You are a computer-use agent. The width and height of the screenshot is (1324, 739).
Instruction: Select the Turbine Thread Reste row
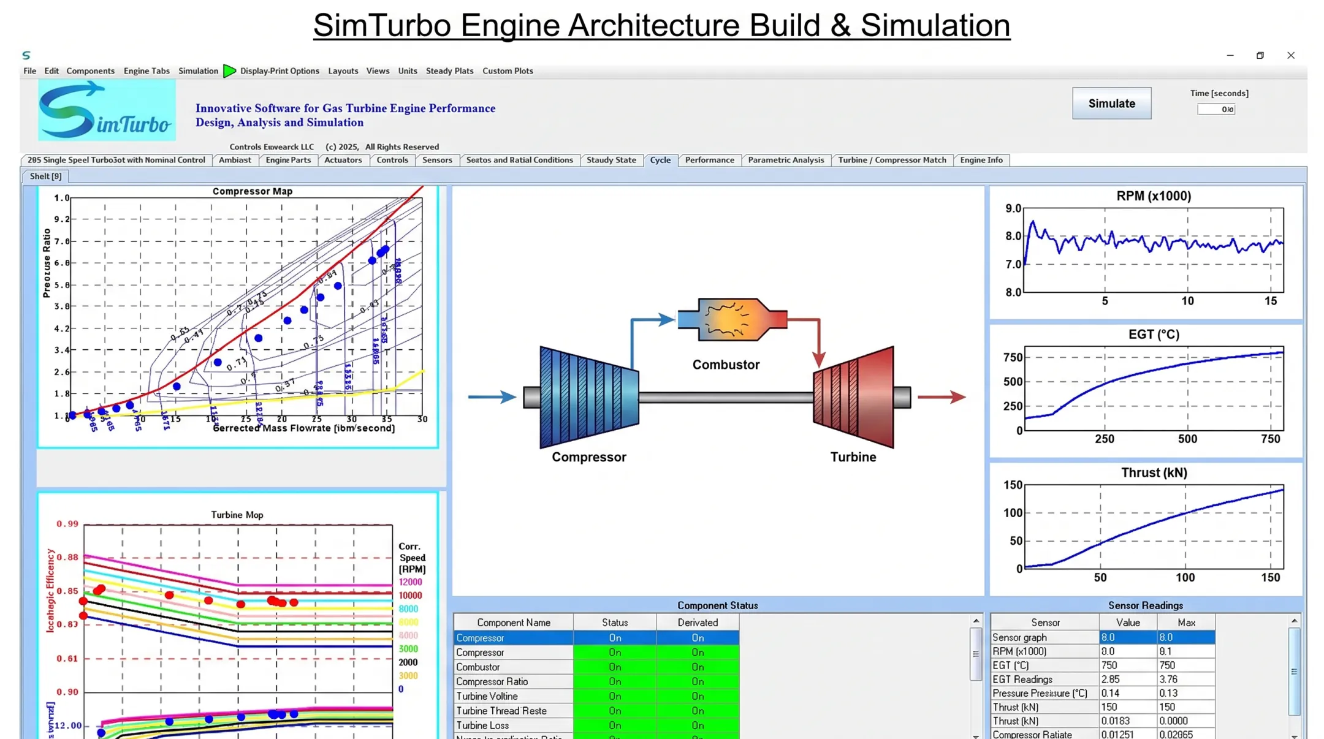click(x=596, y=711)
